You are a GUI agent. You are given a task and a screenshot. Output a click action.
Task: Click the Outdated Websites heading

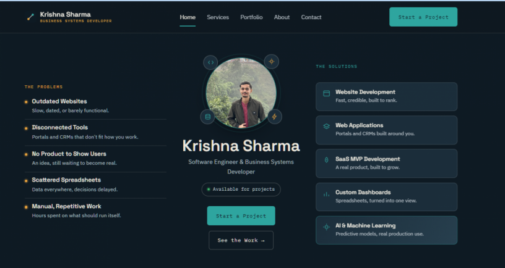click(59, 101)
